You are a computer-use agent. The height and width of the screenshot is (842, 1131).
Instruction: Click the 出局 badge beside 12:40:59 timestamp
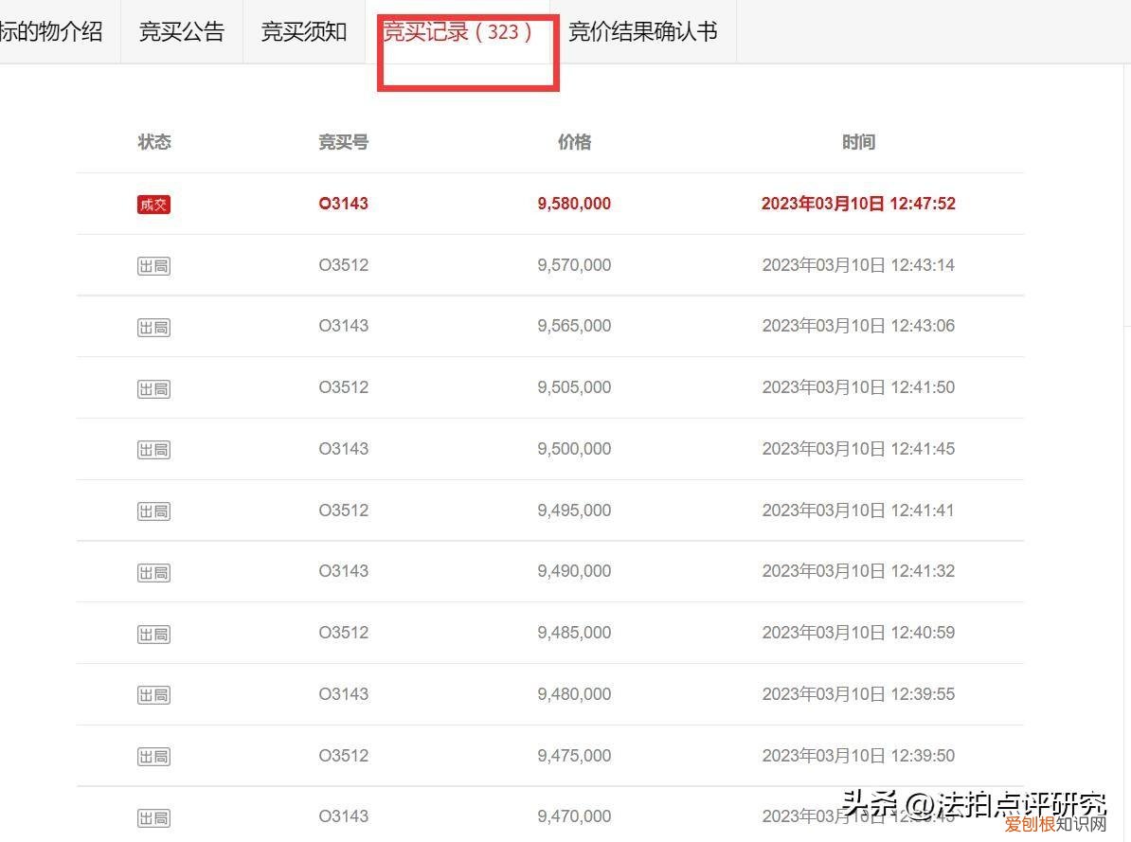153,633
